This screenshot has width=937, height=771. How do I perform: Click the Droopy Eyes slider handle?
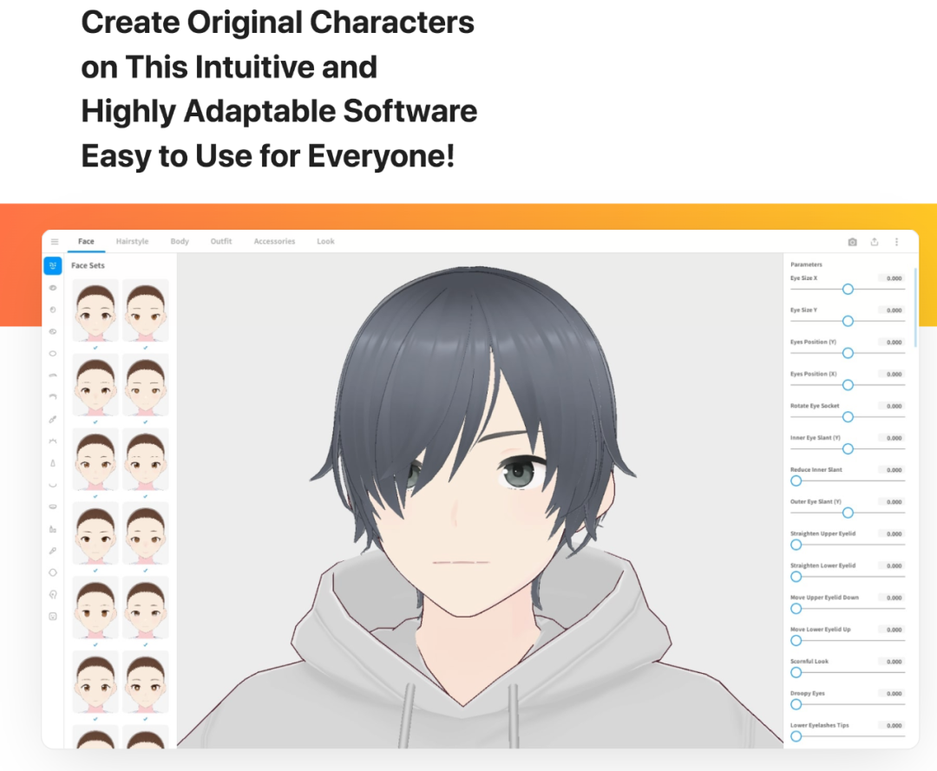click(796, 705)
